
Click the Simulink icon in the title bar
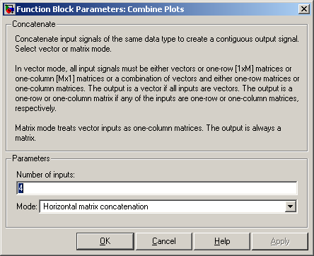[x=10, y=9]
